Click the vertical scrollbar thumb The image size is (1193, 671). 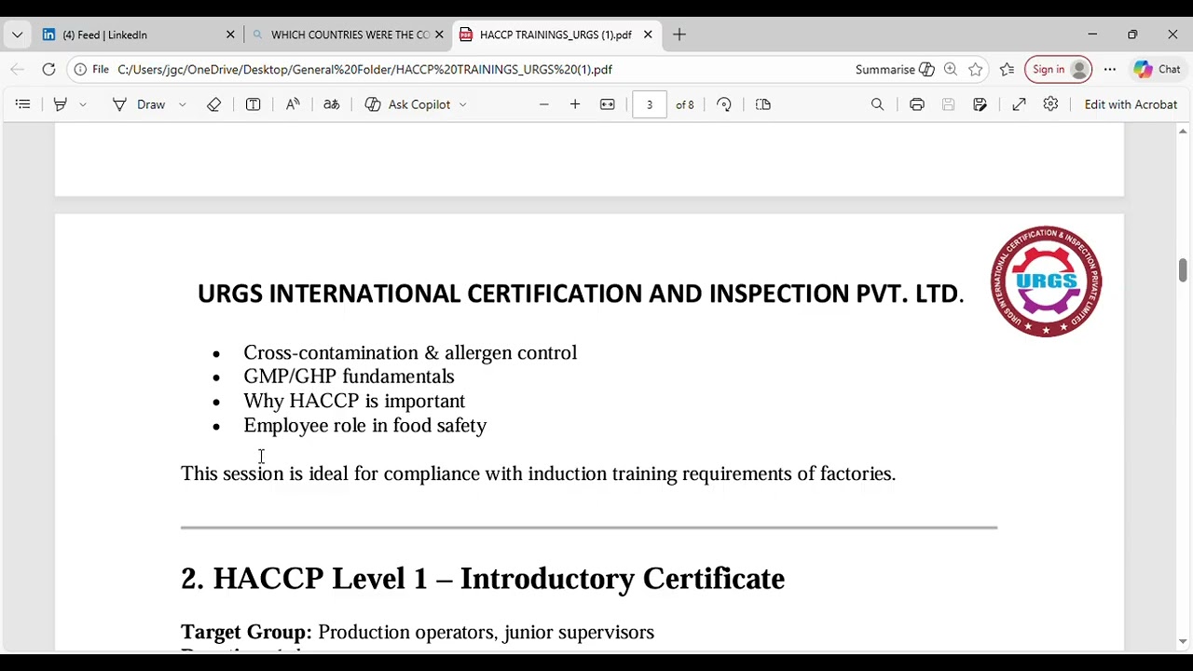tap(1183, 270)
